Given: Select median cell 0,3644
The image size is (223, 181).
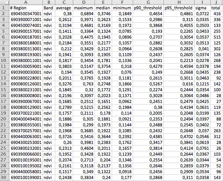Looking at the screenshot, I should pos(103,137).
